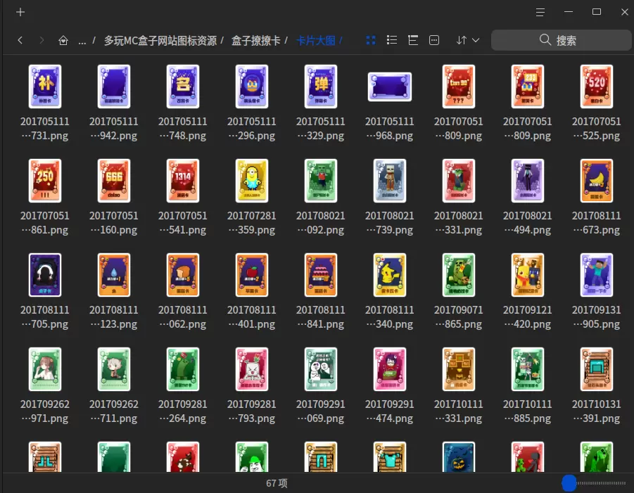Open the hamburger main menu

(540, 12)
